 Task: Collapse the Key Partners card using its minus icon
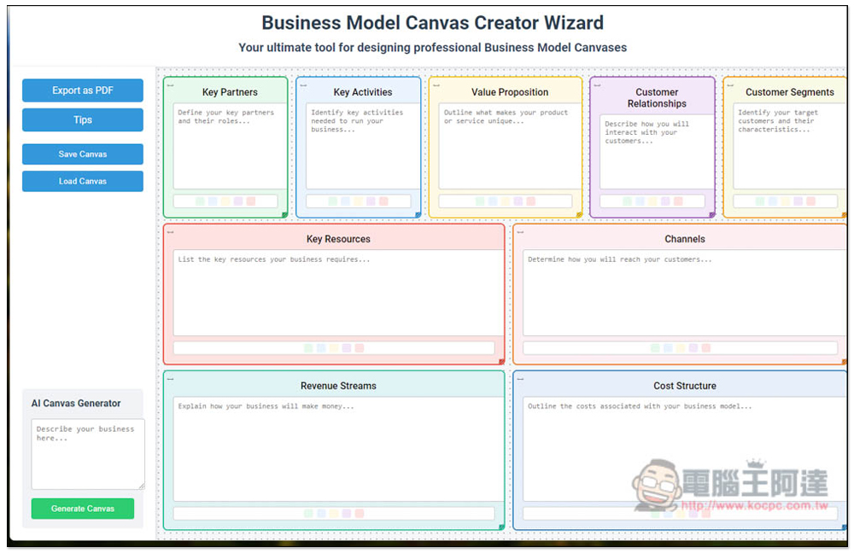(171, 85)
